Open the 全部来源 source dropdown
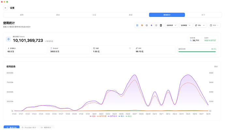The width and height of the screenshot is (225, 130). pos(172,25)
